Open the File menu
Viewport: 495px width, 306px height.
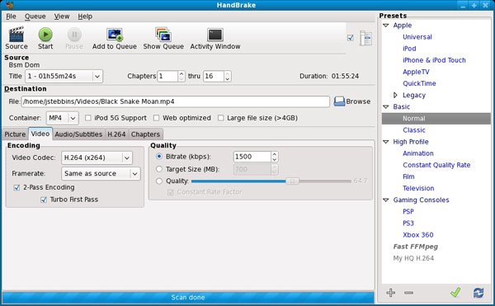(x=11, y=16)
